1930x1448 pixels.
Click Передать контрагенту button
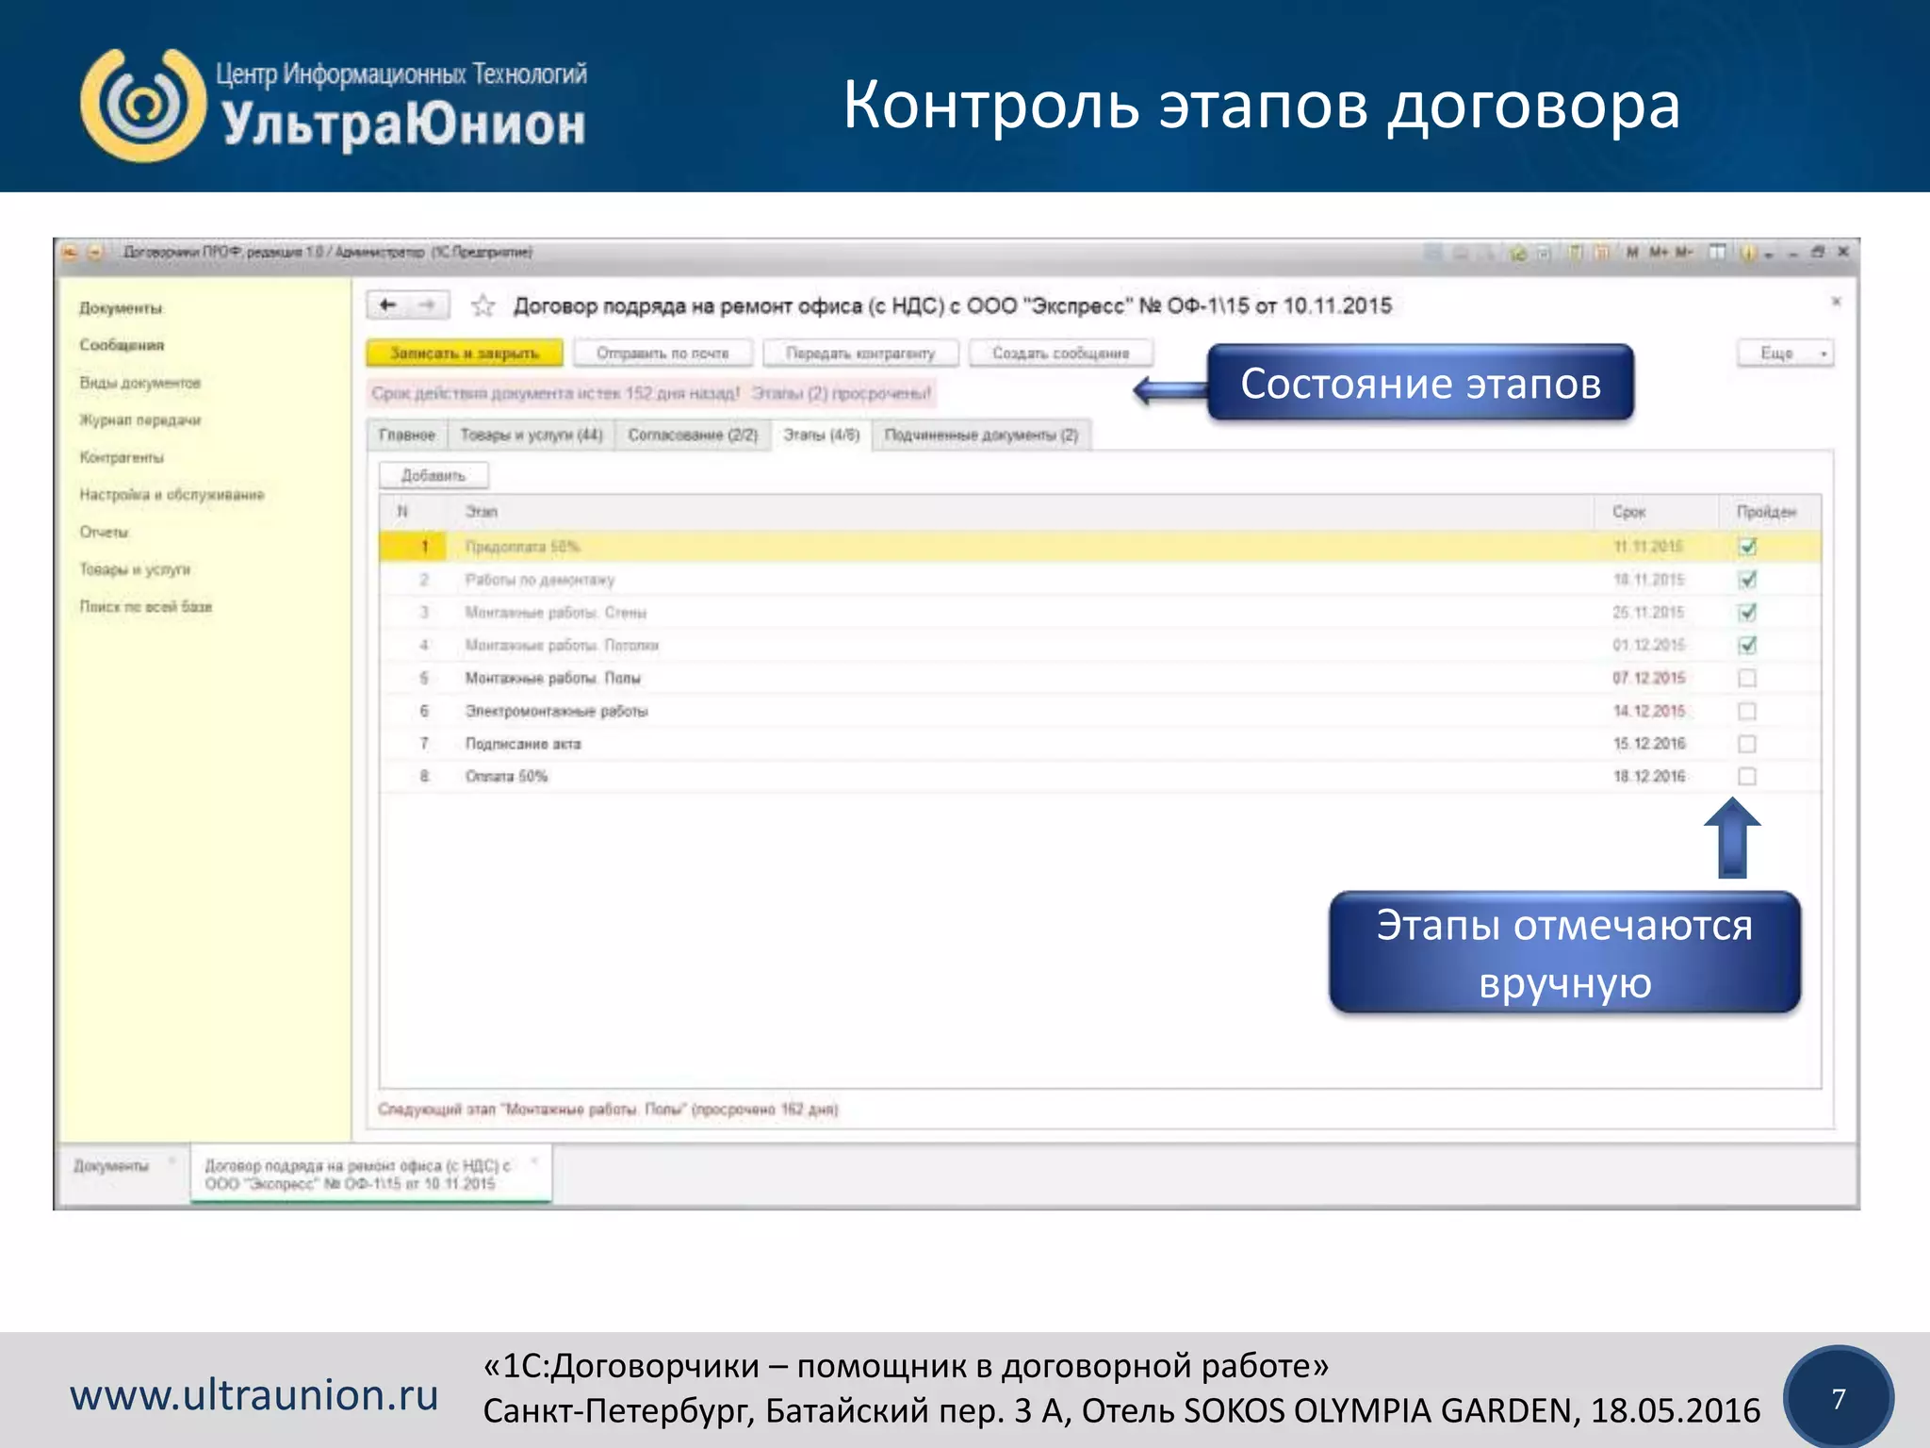pos(860,353)
